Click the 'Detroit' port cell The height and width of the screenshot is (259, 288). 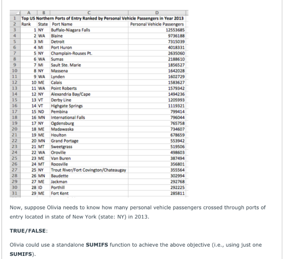[x=89, y=42]
